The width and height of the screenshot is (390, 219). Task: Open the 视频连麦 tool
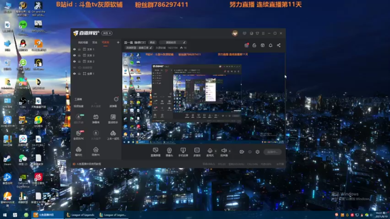click(78, 106)
